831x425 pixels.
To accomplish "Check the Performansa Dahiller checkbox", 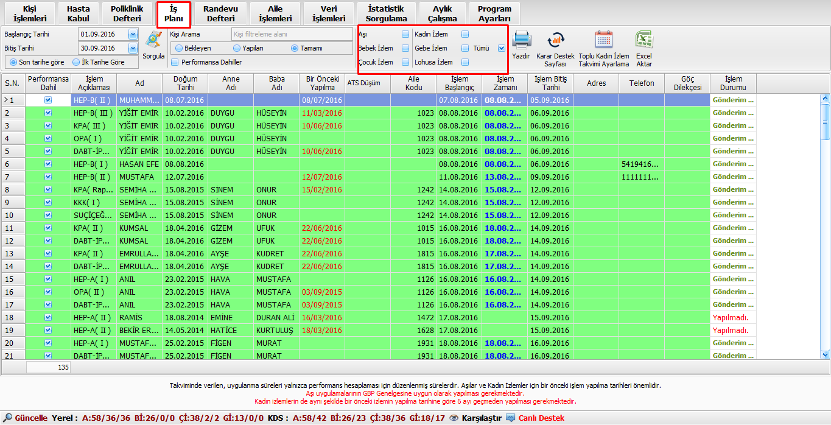I will tap(175, 62).
